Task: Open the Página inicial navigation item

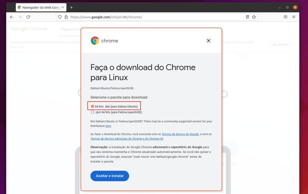Action: point(70,29)
